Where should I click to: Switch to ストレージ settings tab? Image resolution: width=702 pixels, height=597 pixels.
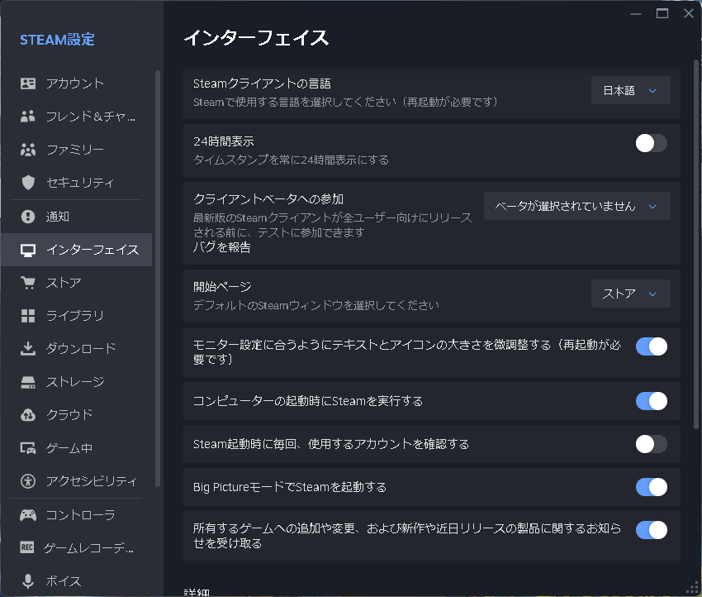pos(77,382)
